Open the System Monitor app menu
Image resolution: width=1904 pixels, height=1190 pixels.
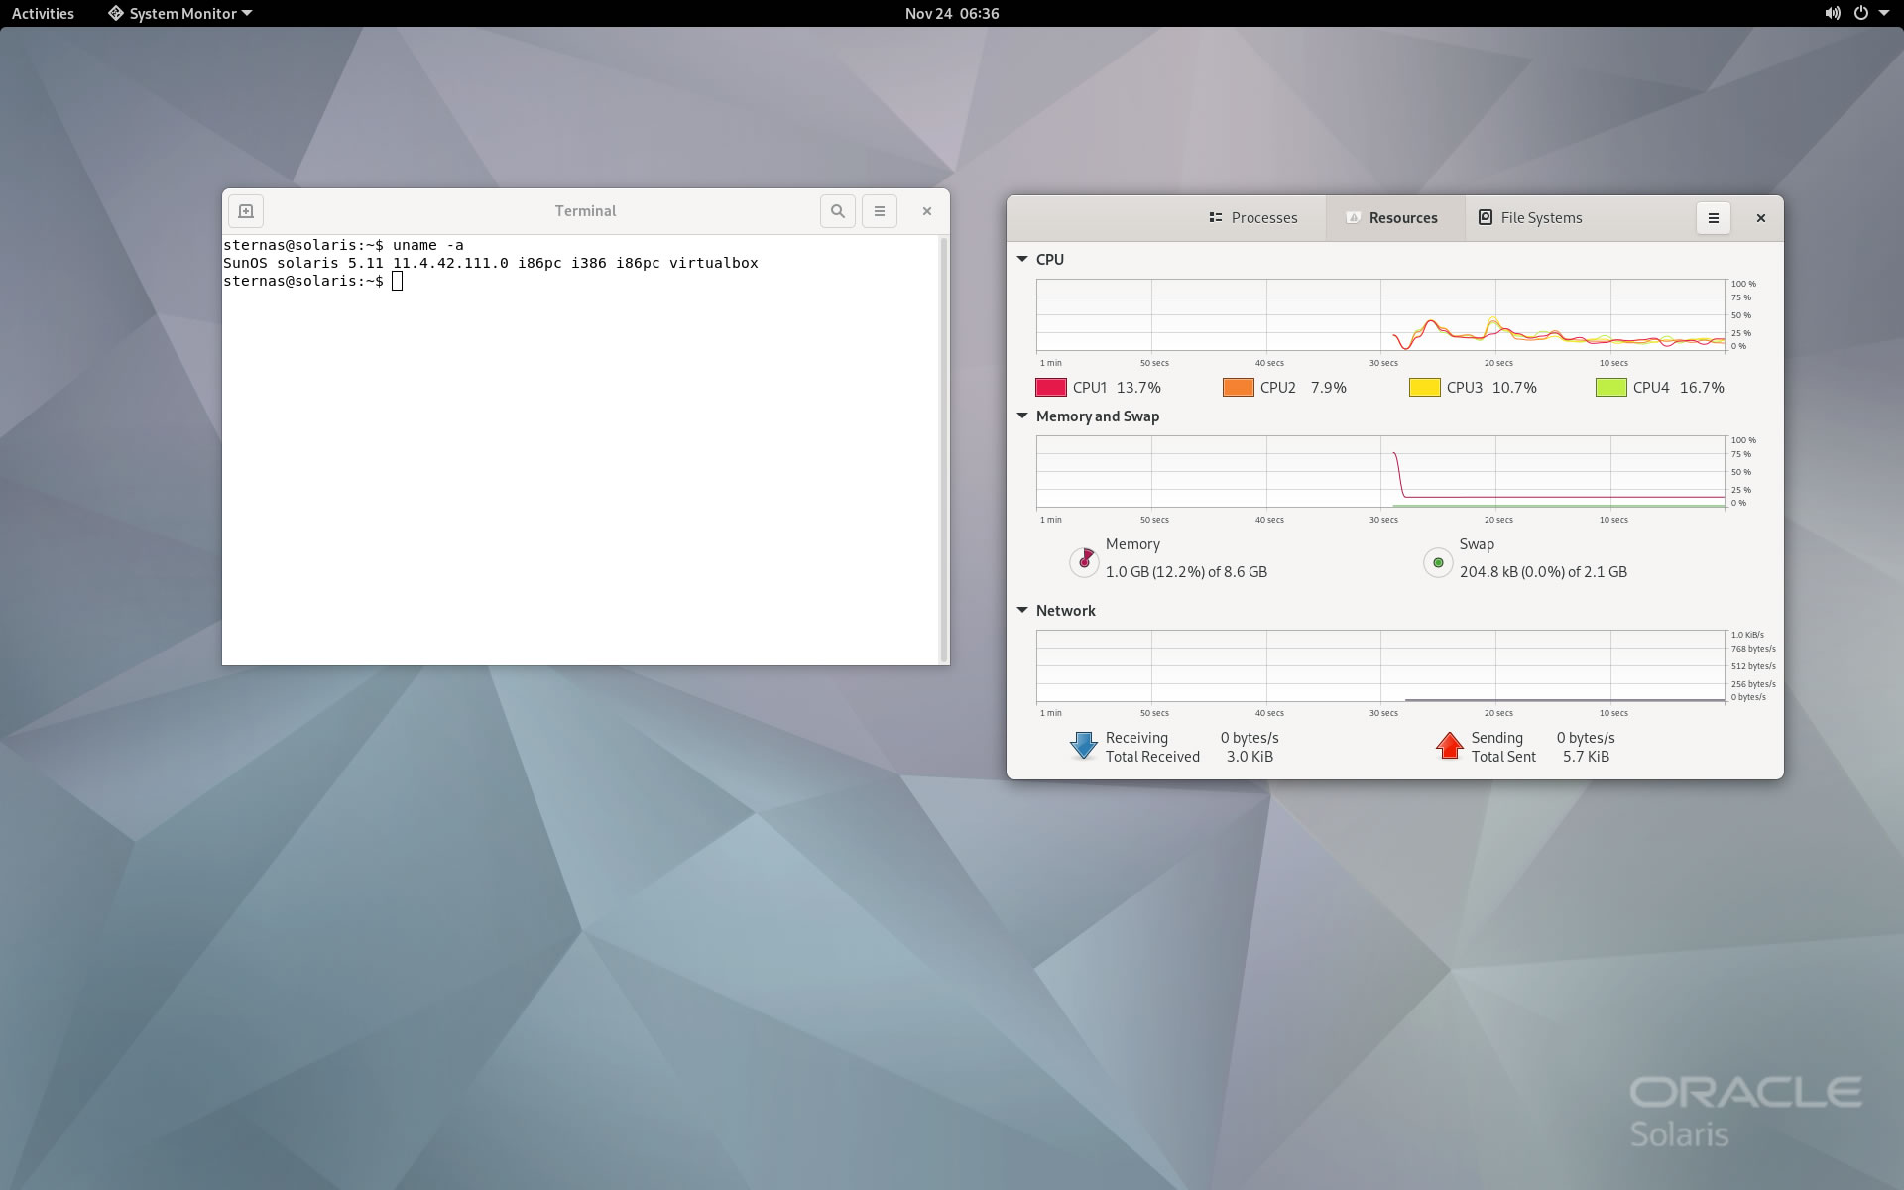point(180,13)
